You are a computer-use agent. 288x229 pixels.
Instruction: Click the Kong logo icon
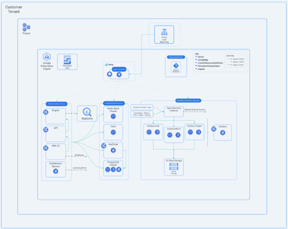pos(106,65)
